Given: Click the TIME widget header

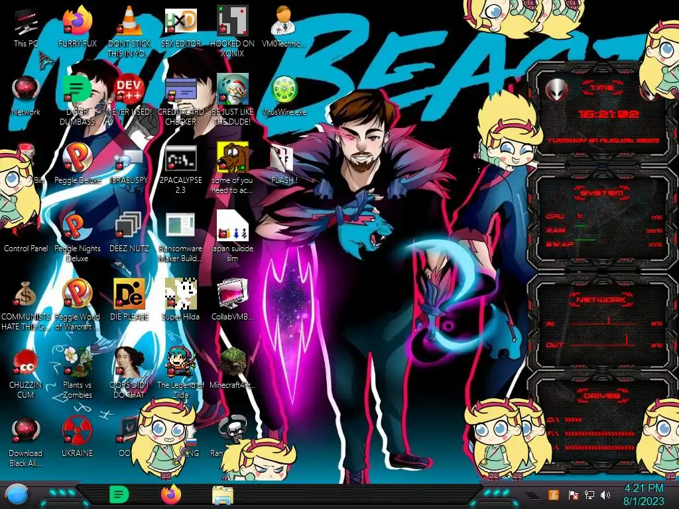Looking at the screenshot, I should coord(602,88).
